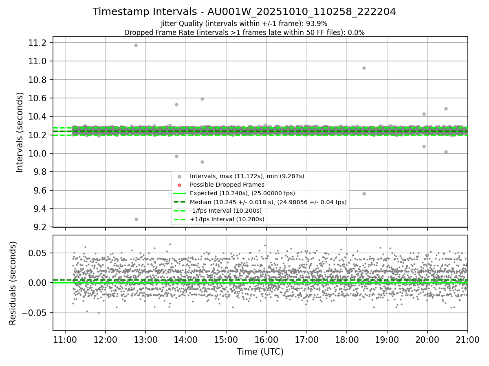Click the '16:00' time tick label
The height and width of the screenshot is (366, 489).
pyautogui.click(x=267, y=339)
